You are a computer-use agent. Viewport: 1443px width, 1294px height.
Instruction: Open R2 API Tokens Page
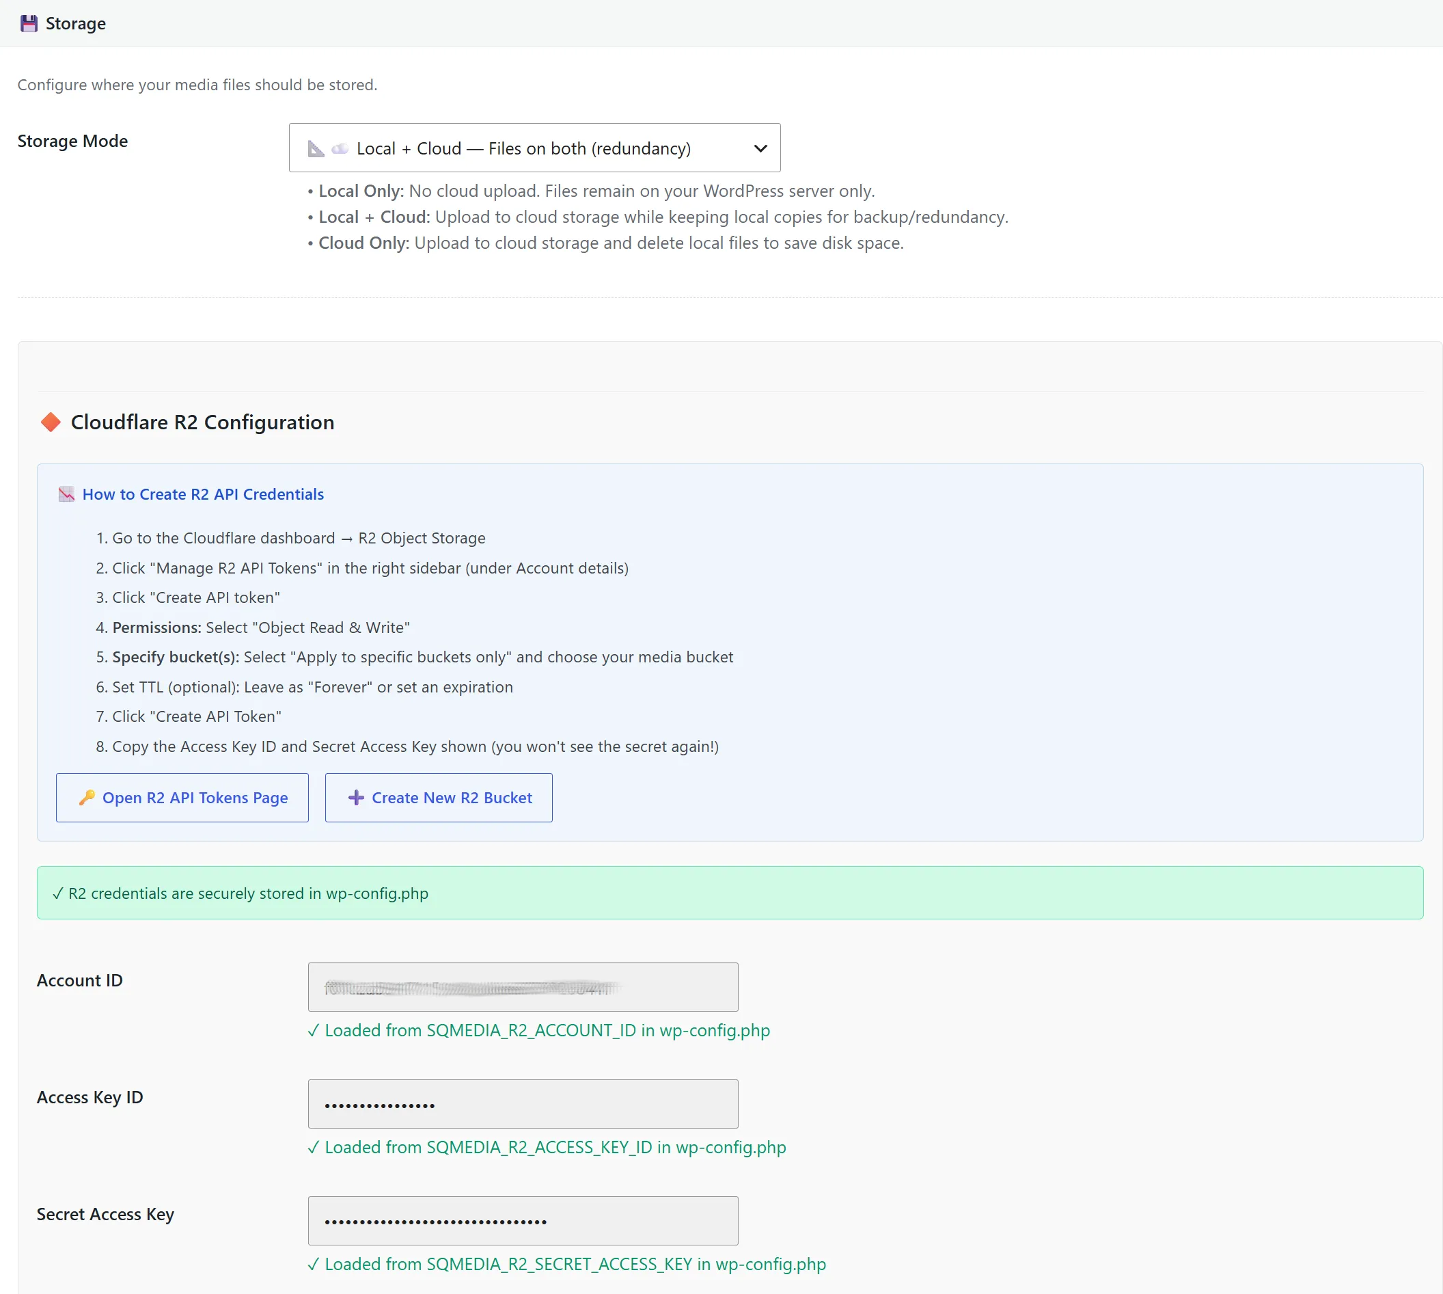point(182,798)
